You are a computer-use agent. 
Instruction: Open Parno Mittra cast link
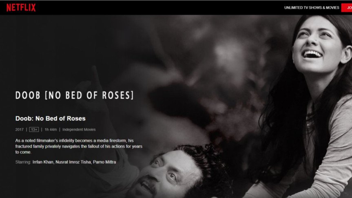[x=104, y=162]
